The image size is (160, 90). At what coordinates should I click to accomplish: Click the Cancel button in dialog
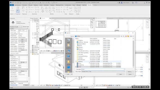tap(130, 74)
